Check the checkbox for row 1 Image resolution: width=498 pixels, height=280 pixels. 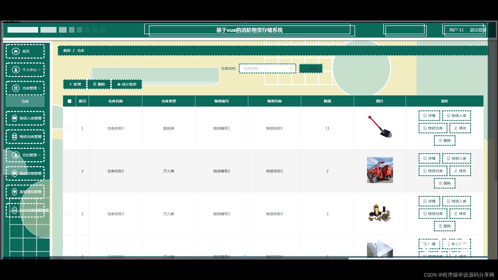[69, 128]
